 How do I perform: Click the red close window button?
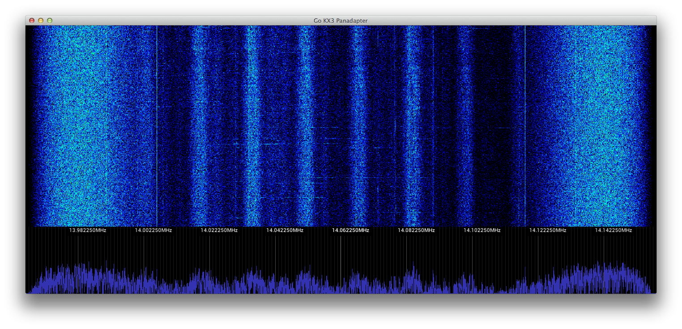point(32,21)
